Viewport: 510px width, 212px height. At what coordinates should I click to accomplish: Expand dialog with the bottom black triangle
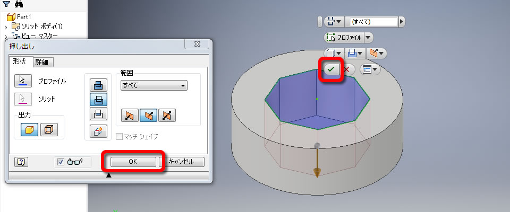109,175
